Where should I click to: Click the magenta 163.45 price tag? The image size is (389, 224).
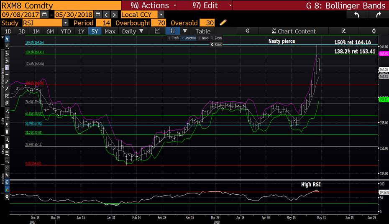click(x=384, y=53)
